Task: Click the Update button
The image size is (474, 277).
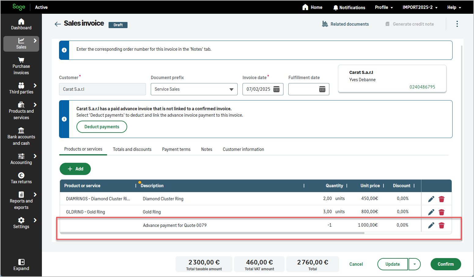Action: tap(393, 264)
